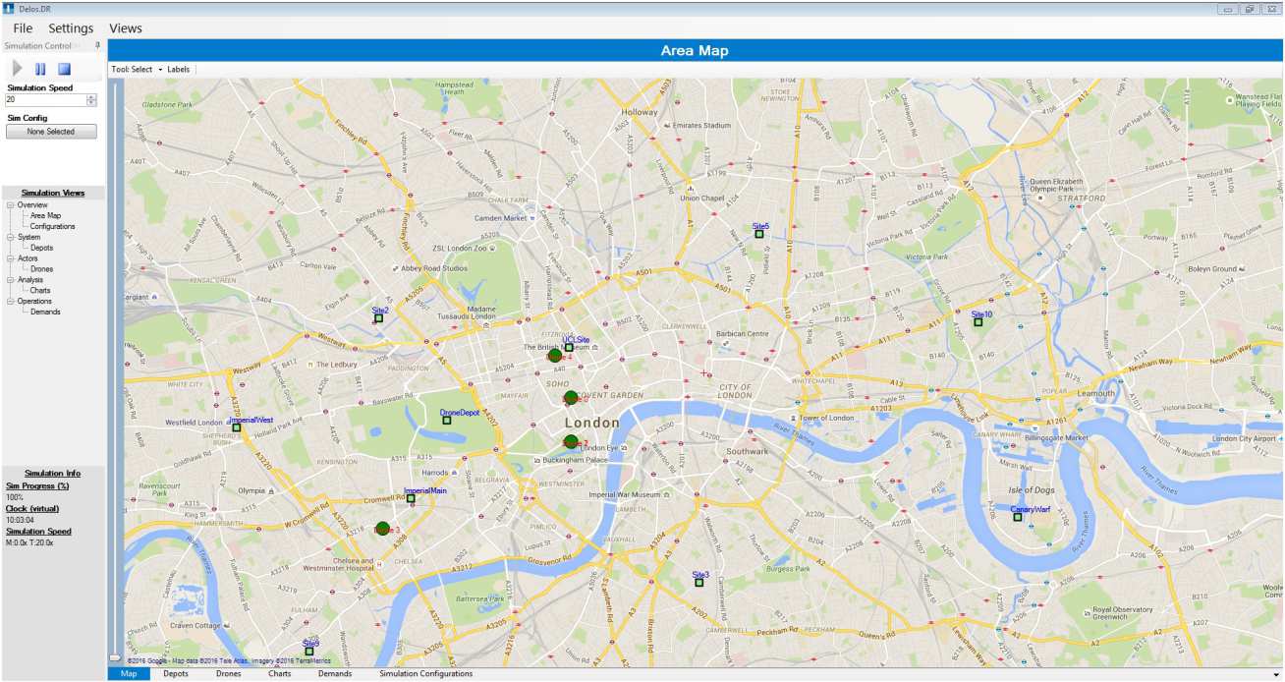Collapse the Analysis tree node

10,280
